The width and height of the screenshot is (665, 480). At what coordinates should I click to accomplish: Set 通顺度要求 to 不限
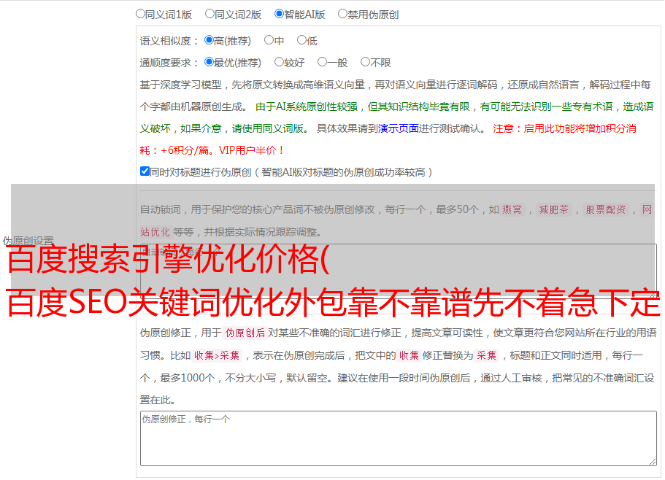pos(365,62)
